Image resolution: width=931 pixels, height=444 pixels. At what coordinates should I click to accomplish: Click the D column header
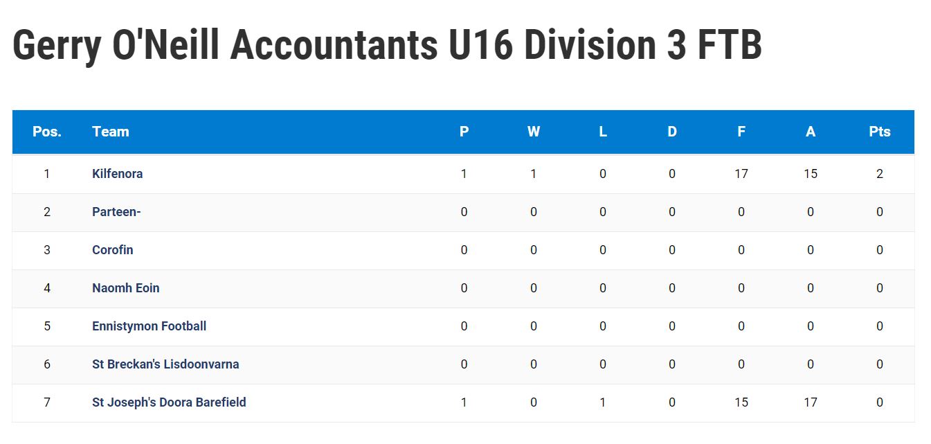point(672,132)
